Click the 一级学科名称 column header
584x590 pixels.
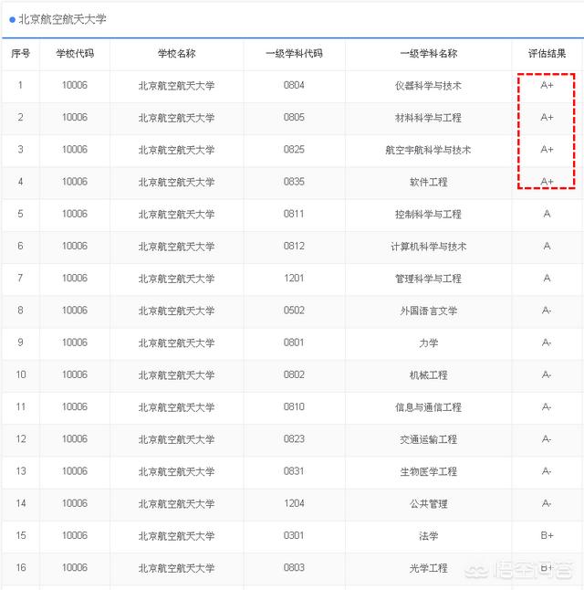tap(428, 54)
